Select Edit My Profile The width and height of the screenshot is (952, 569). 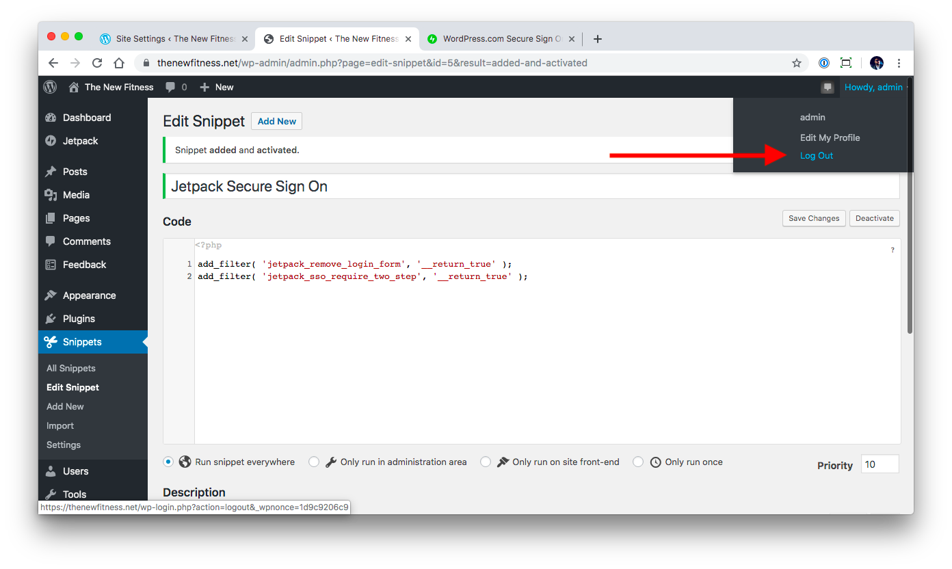click(x=830, y=137)
